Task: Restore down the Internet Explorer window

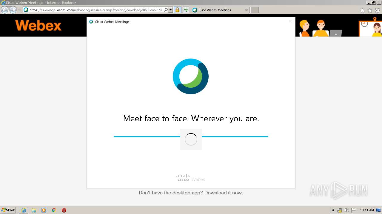Action: (374, 3)
